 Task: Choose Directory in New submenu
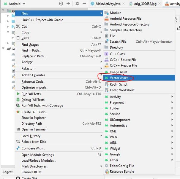pos(139,47)
